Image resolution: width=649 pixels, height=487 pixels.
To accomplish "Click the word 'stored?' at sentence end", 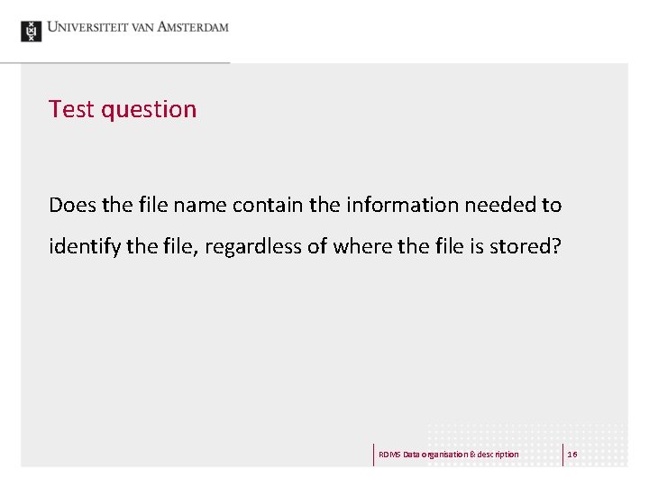I will point(526,246).
